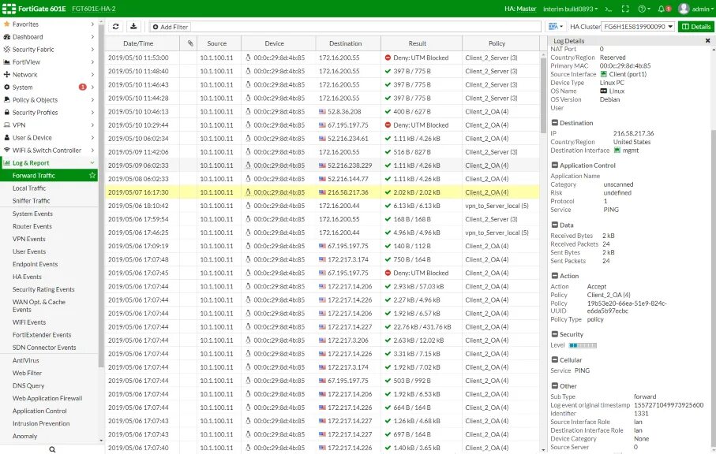Collapse the Destination section in Log Details
716x454 pixels.
click(x=554, y=123)
